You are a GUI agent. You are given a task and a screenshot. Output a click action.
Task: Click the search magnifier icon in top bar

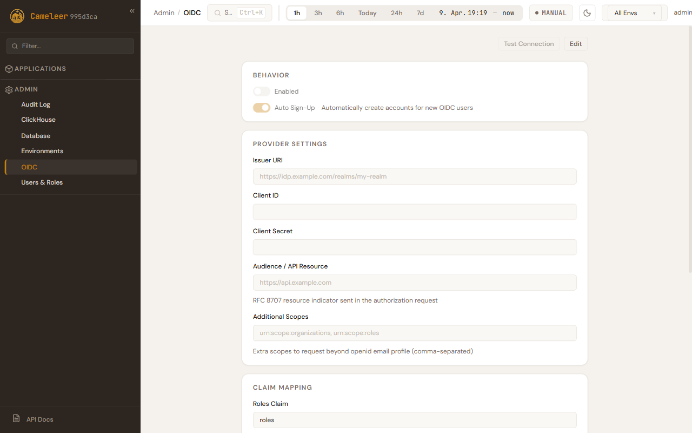[x=218, y=13]
